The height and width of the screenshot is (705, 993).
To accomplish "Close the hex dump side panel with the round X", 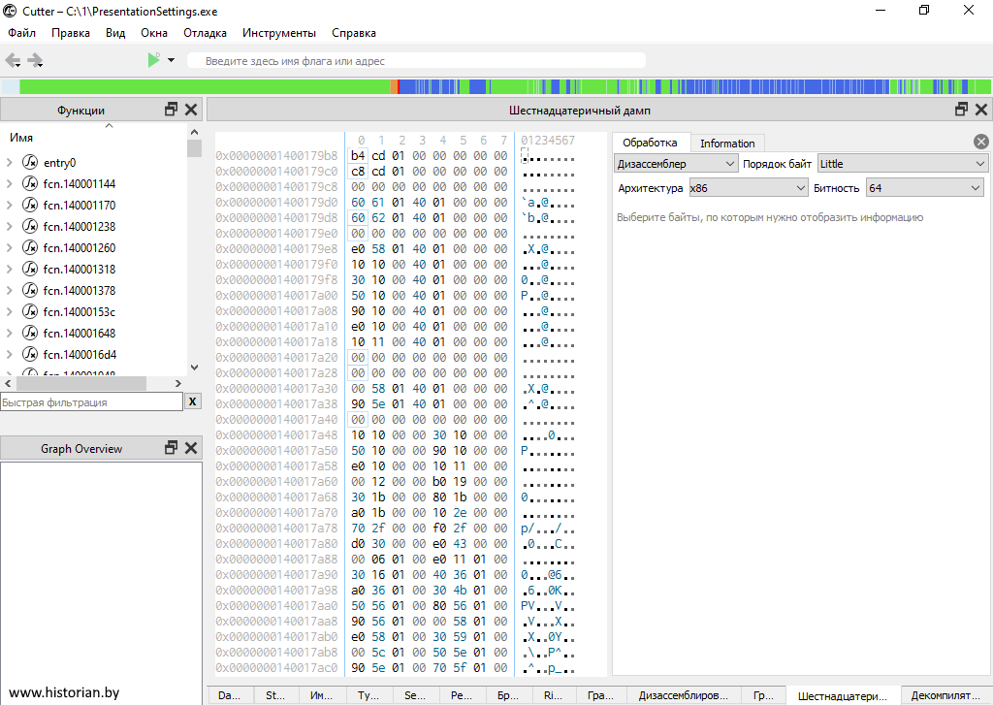I will (980, 142).
